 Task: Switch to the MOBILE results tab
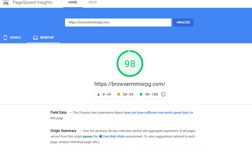tap(13, 37)
